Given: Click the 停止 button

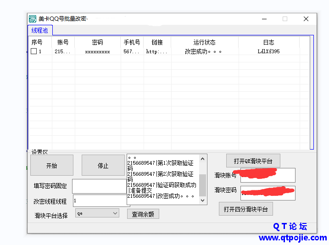Looking at the screenshot, I should coord(103,165).
